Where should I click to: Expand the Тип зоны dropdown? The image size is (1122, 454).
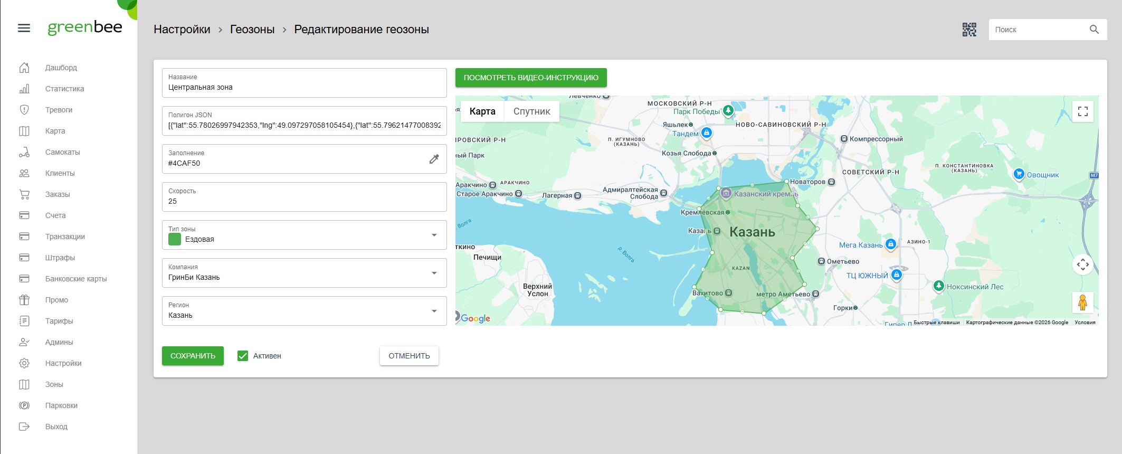click(434, 235)
